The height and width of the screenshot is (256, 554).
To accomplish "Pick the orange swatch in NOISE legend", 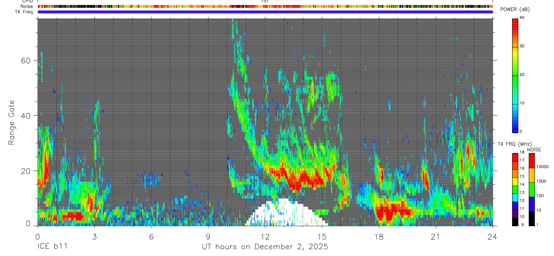I will tap(531, 175).
